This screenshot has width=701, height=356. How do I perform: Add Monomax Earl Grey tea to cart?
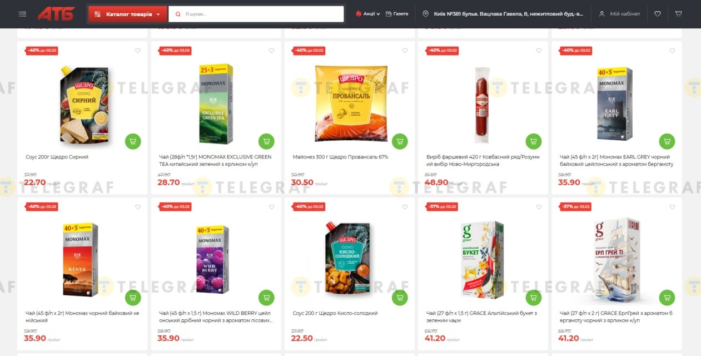[x=667, y=141]
